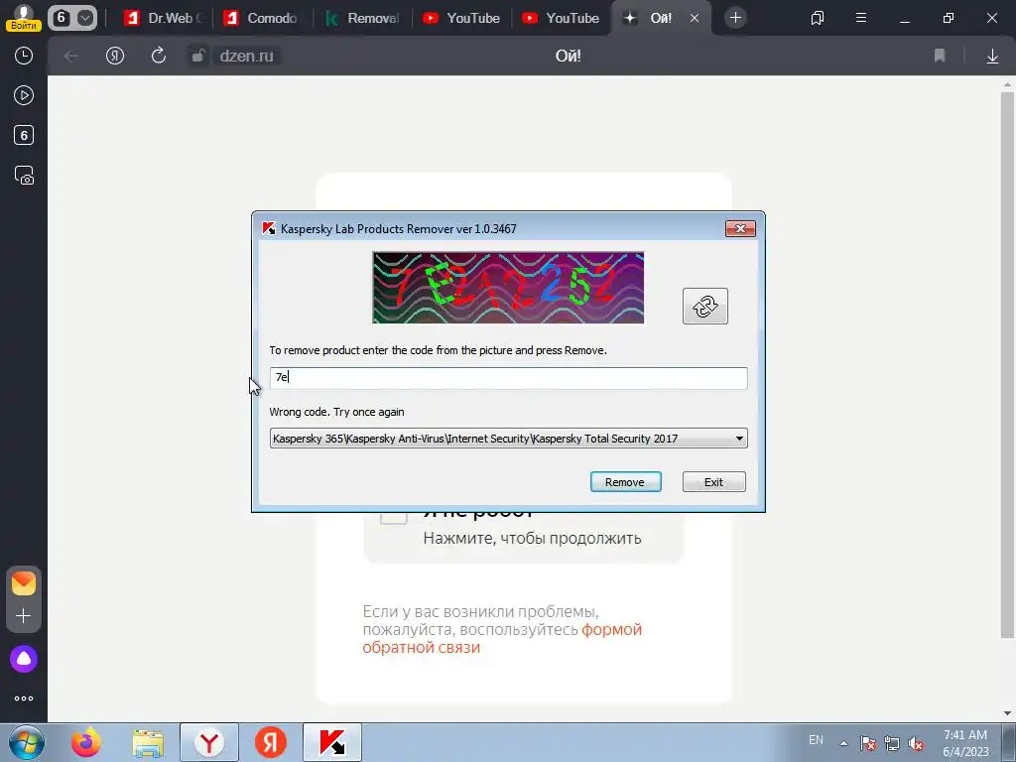
Task: Click the dzen.ru address text
Action: (x=246, y=56)
